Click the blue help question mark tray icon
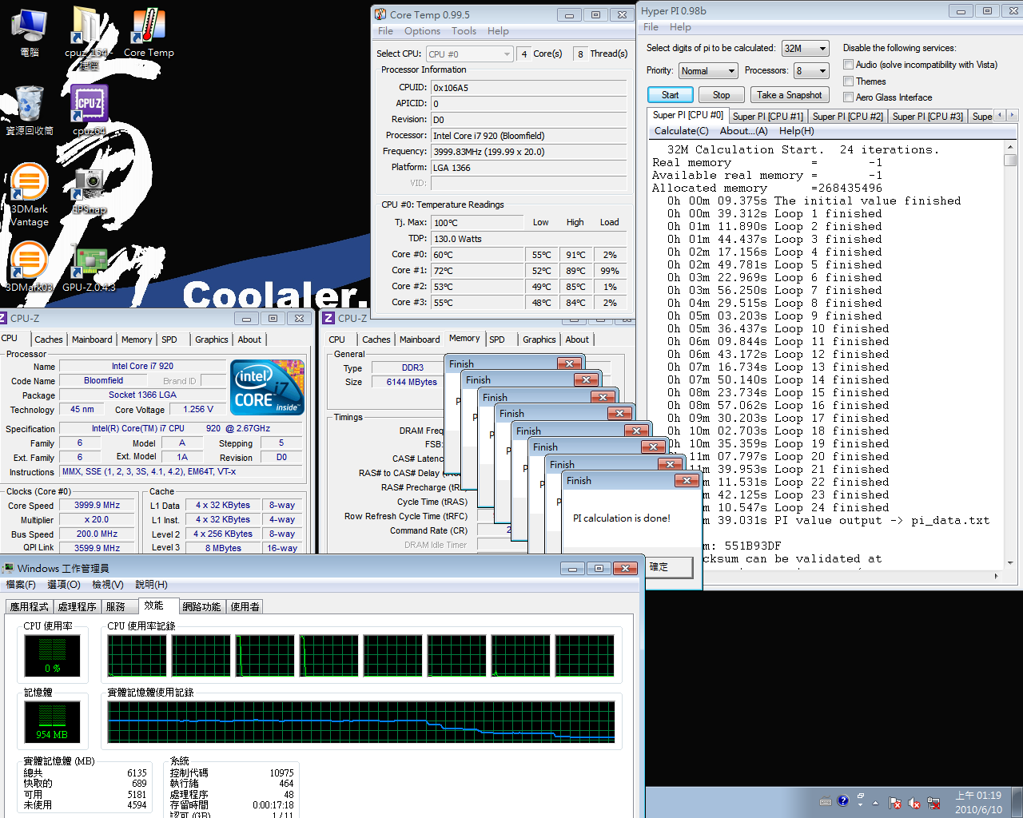The height and width of the screenshot is (818, 1023). click(842, 800)
